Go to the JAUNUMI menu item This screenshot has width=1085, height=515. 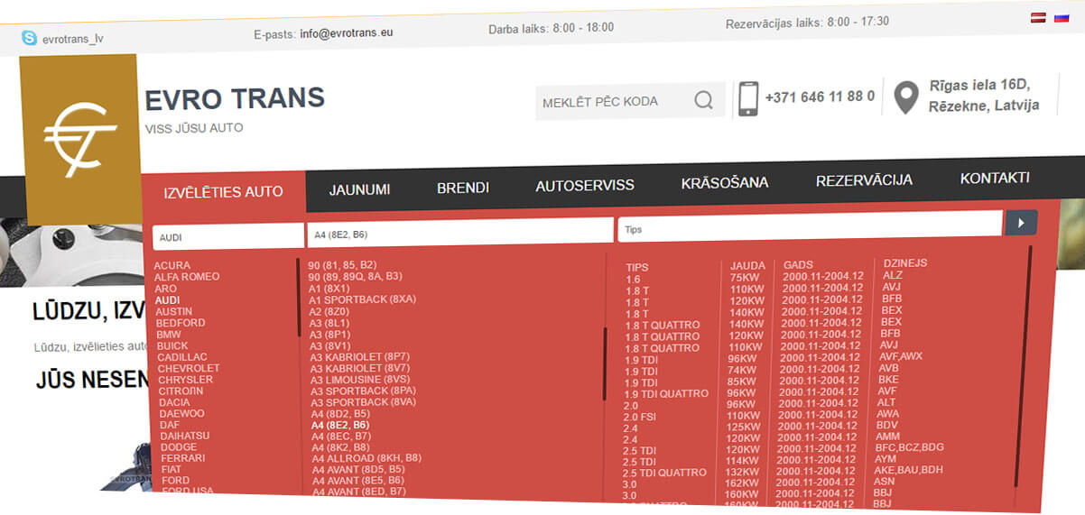click(359, 189)
